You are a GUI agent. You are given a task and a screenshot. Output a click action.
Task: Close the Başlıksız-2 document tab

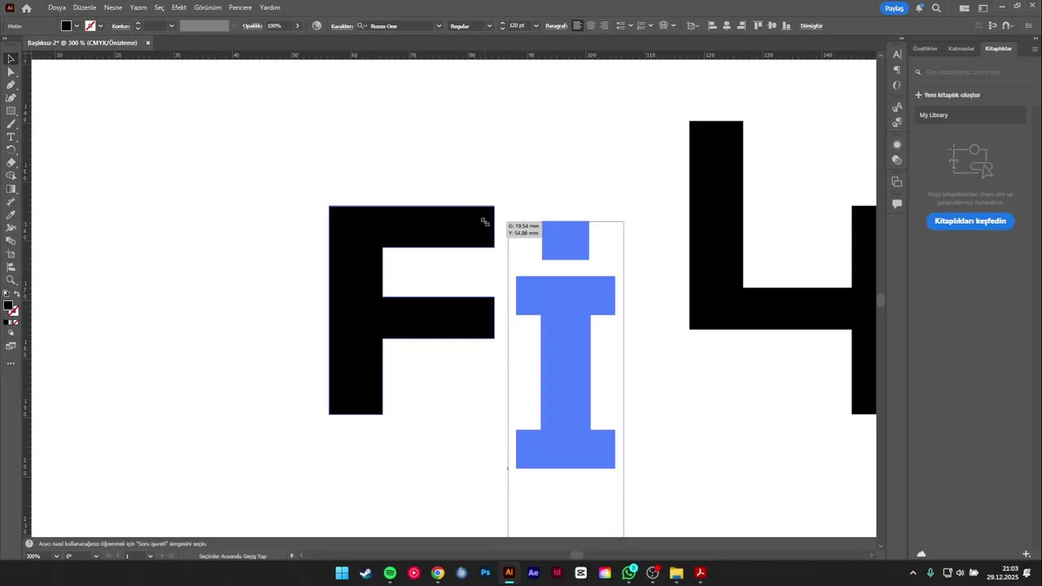tap(148, 42)
